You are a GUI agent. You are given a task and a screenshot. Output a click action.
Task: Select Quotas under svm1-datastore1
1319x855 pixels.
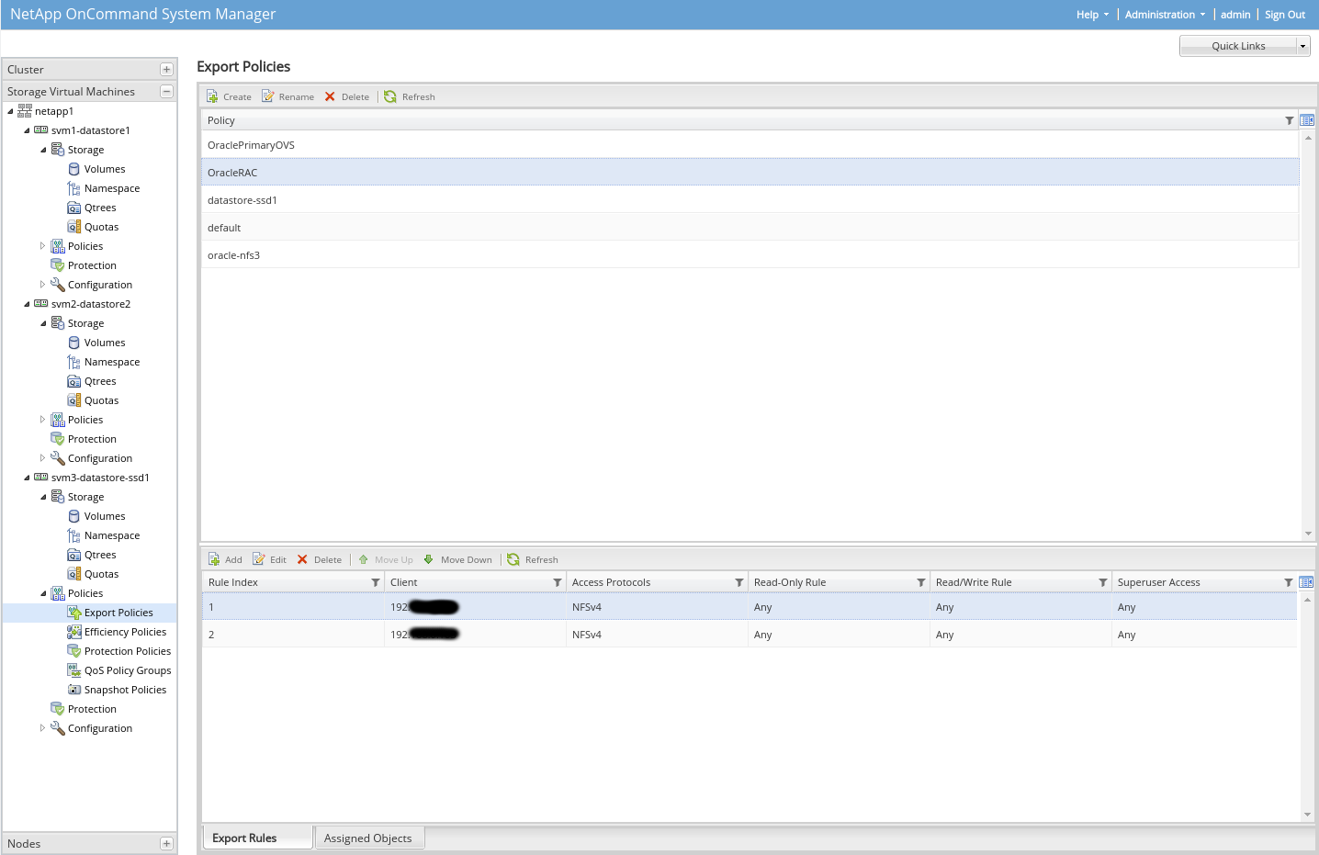101,227
